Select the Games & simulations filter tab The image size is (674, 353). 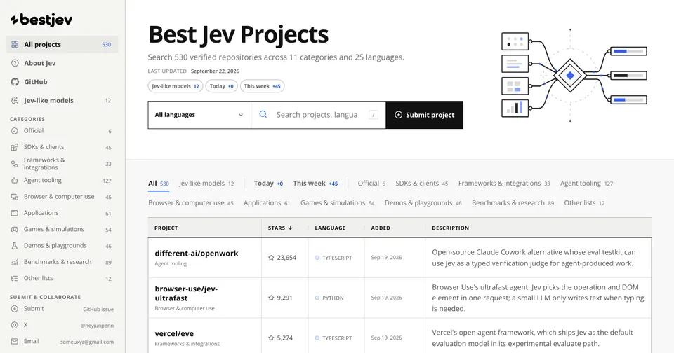338,203
